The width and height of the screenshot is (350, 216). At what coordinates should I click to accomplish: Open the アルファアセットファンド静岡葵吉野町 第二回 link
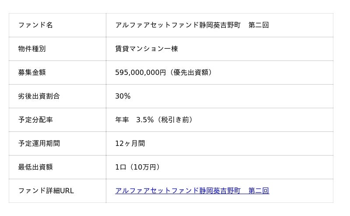click(192, 191)
